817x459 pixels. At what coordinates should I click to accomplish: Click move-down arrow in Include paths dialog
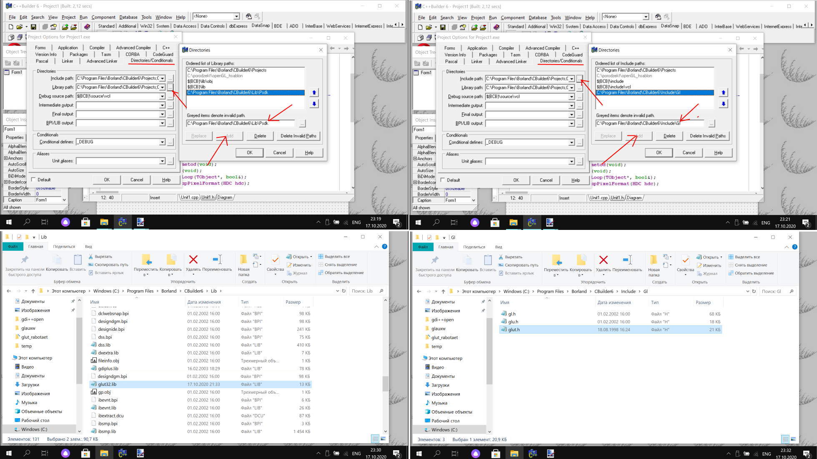coord(724,104)
